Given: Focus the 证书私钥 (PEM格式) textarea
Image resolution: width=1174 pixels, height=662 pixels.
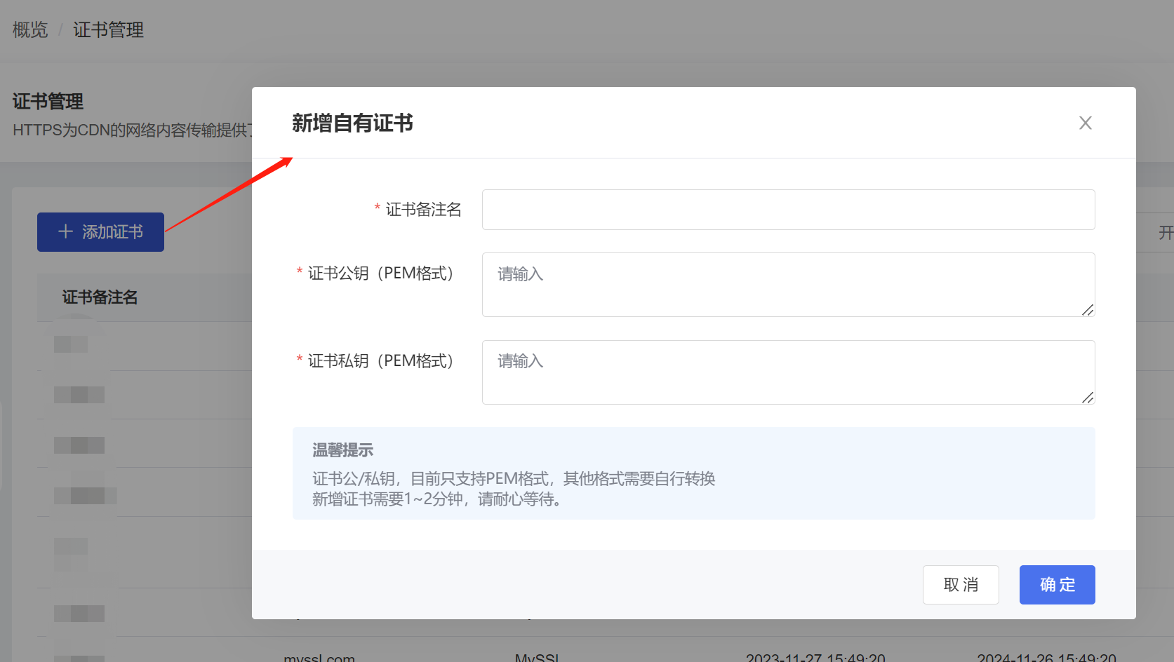Looking at the screenshot, I should click(x=788, y=372).
